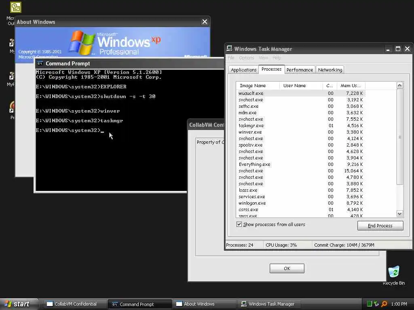Click process list scroll up arrow

399,85
